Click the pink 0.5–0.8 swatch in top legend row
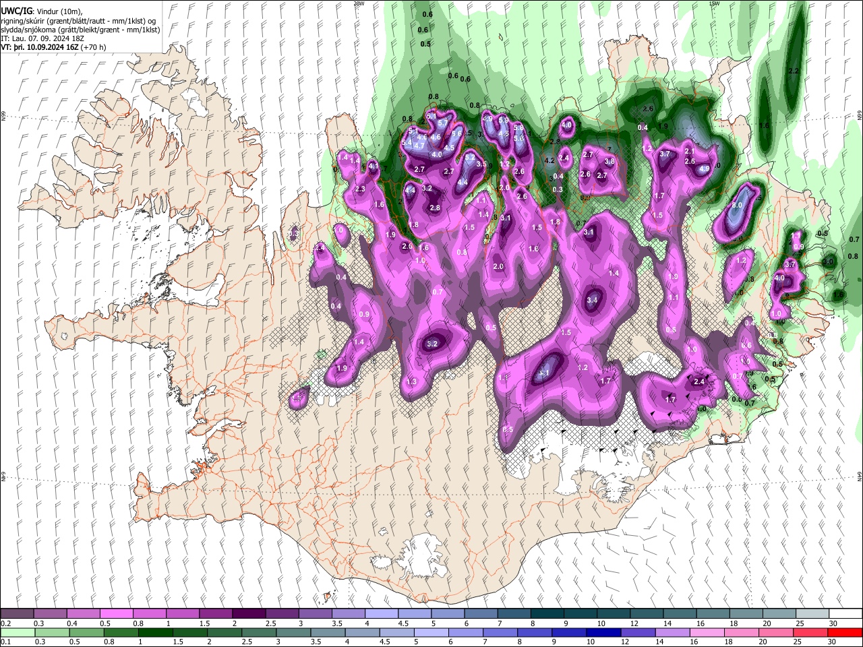The width and height of the screenshot is (863, 647). (x=116, y=614)
